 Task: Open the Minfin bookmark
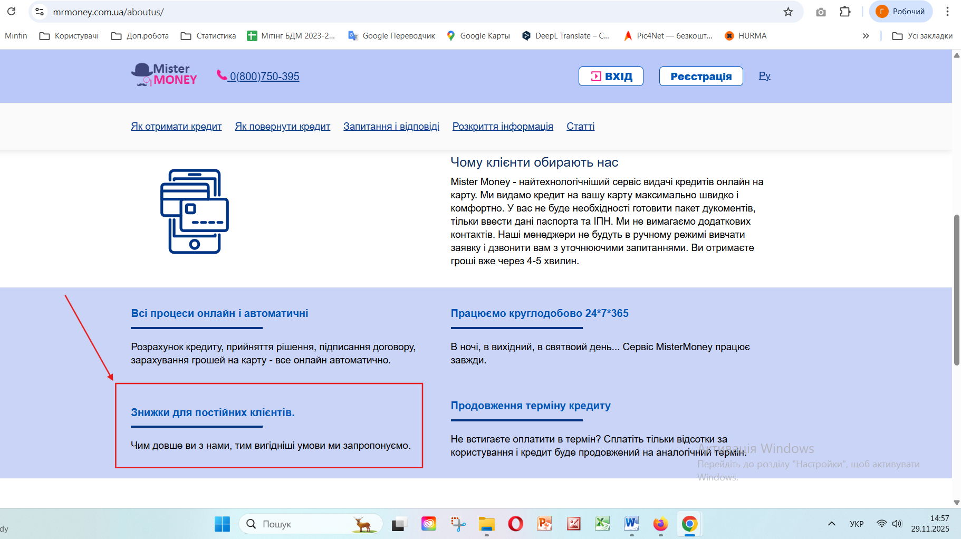pos(16,36)
